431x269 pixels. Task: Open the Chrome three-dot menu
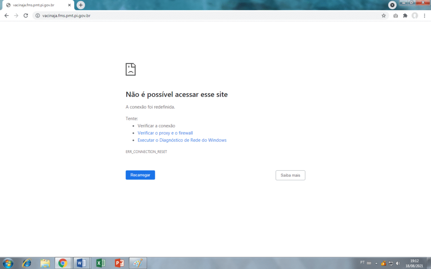tap(424, 16)
